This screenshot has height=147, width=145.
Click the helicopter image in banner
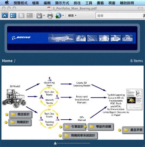[x=116, y=38]
